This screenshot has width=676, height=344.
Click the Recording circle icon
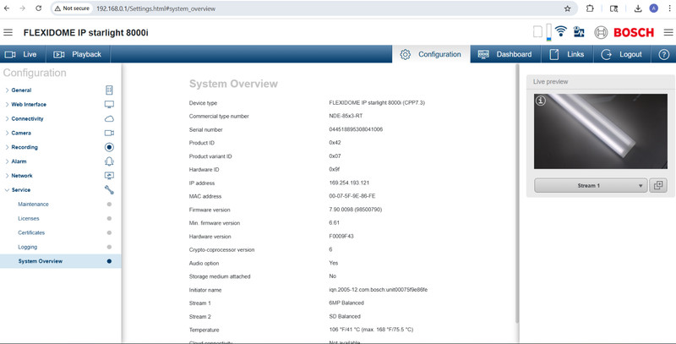tap(109, 147)
